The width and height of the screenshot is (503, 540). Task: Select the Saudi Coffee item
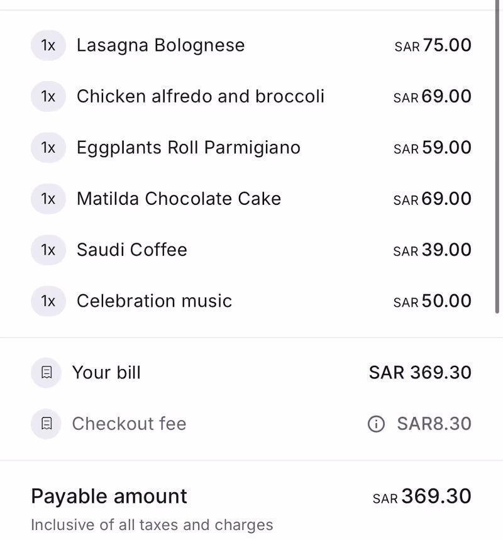[x=132, y=250]
